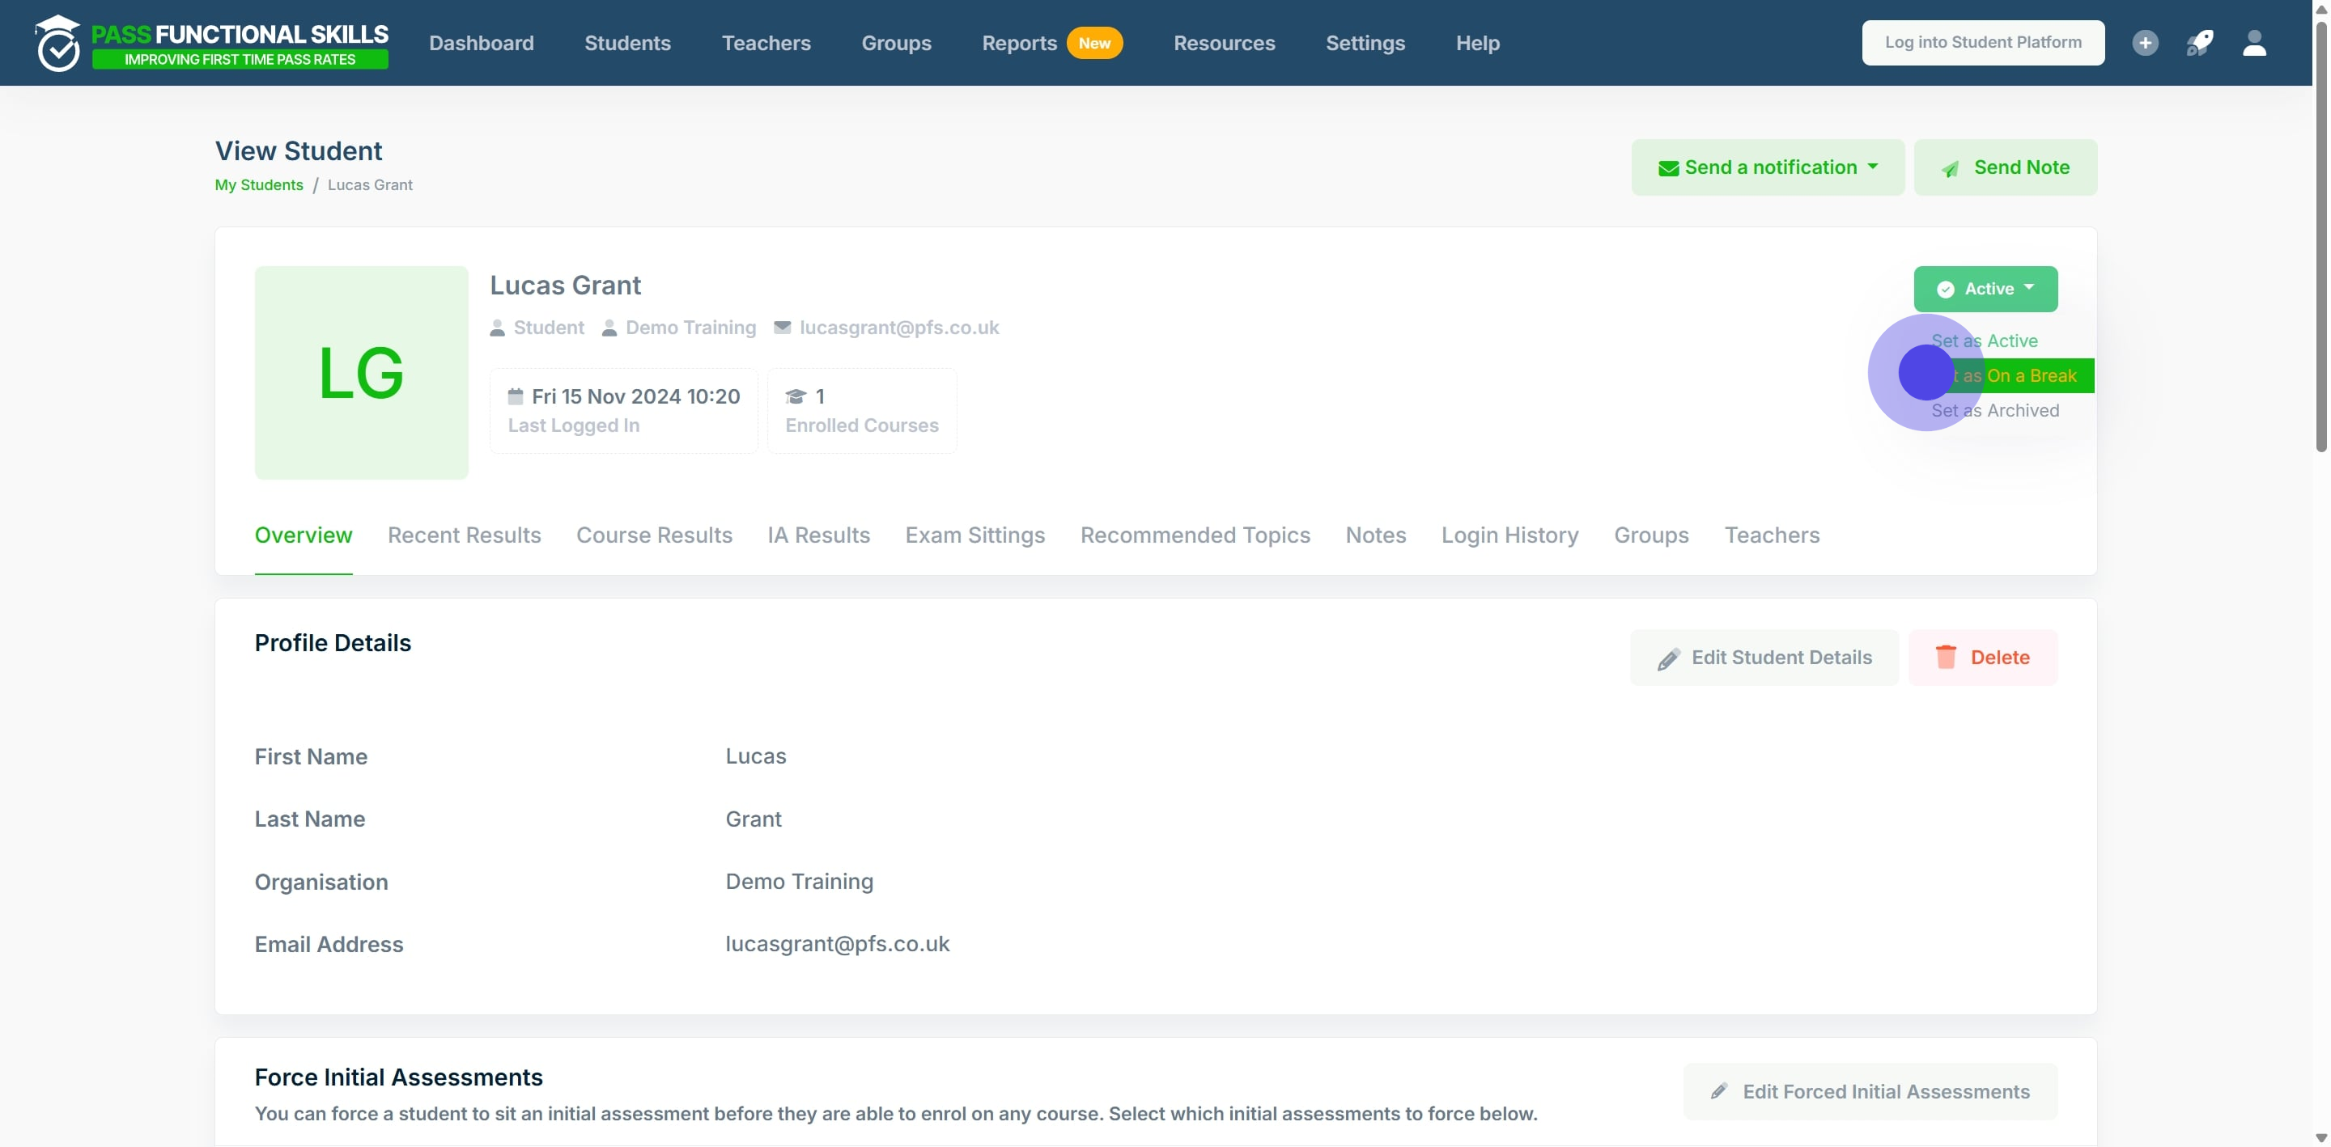Click the Pass Functional Skills logo
Image resolution: width=2331 pixels, height=1147 pixels.
pos(212,43)
